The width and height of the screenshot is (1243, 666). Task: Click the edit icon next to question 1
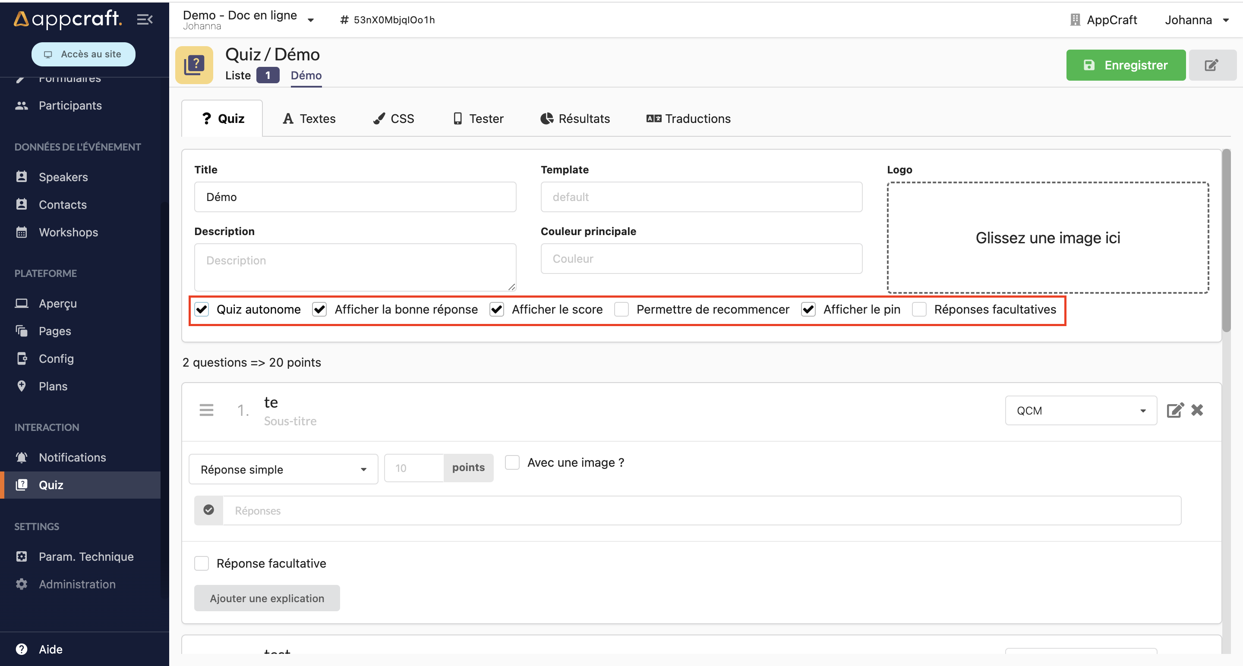click(1175, 410)
